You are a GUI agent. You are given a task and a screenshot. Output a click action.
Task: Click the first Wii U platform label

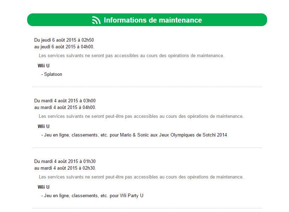click(x=43, y=66)
